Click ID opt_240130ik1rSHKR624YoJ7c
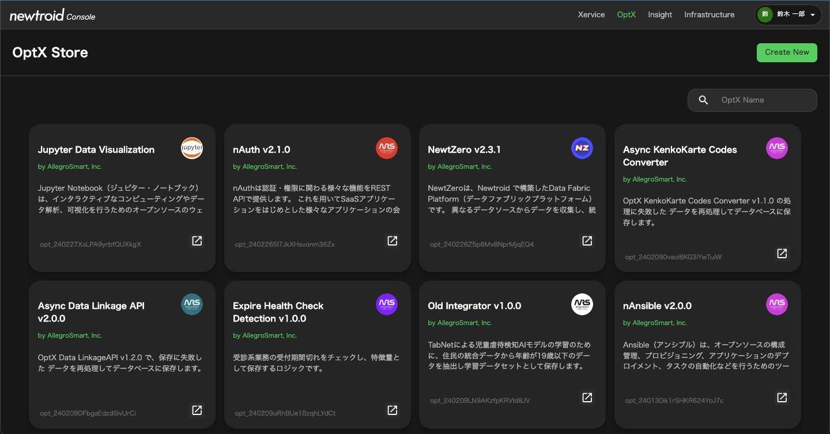 click(x=674, y=401)
